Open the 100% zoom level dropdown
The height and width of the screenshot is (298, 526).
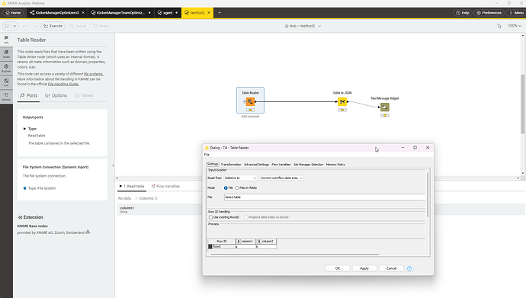point(515,26)
